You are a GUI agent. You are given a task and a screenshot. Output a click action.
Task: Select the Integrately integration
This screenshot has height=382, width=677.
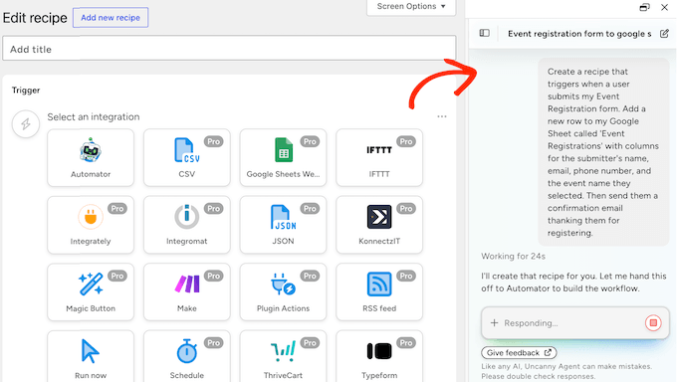[91, 225]
